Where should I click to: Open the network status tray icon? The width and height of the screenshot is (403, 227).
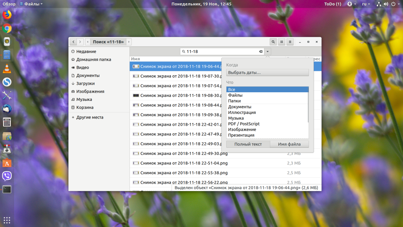[379, 4]
